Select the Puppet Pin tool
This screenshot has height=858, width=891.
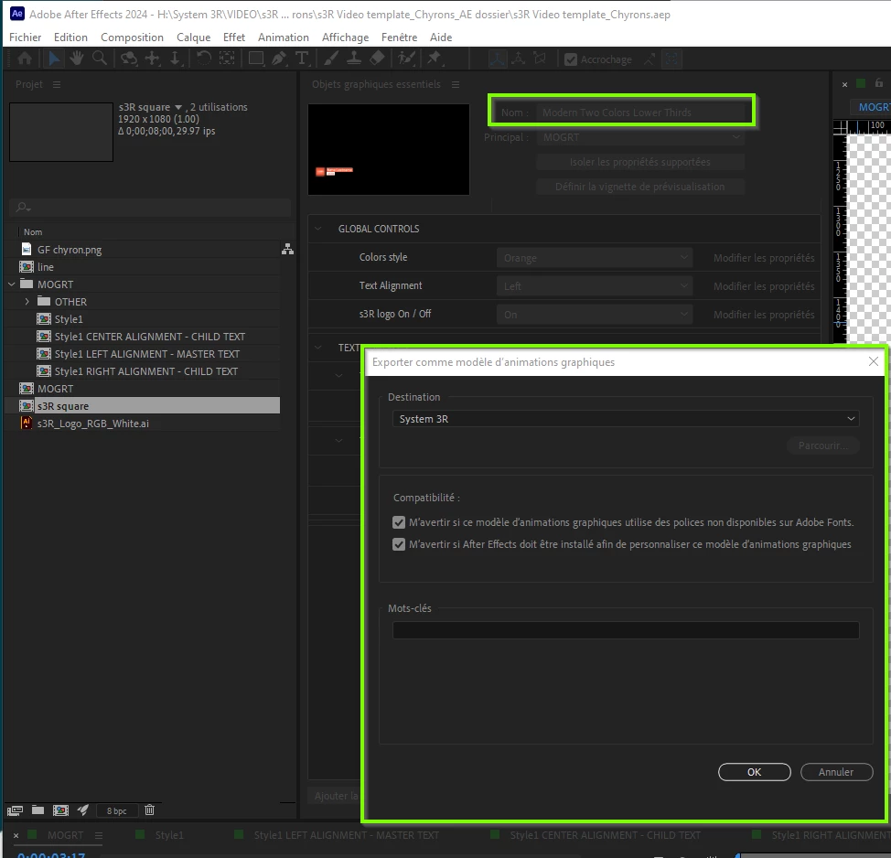click(435, 59)
